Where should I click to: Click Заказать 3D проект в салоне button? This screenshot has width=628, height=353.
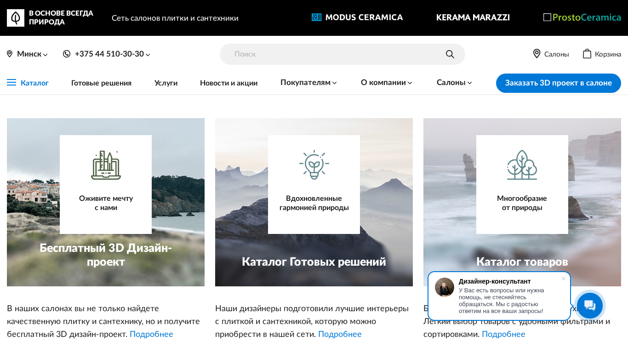(559, 83)
